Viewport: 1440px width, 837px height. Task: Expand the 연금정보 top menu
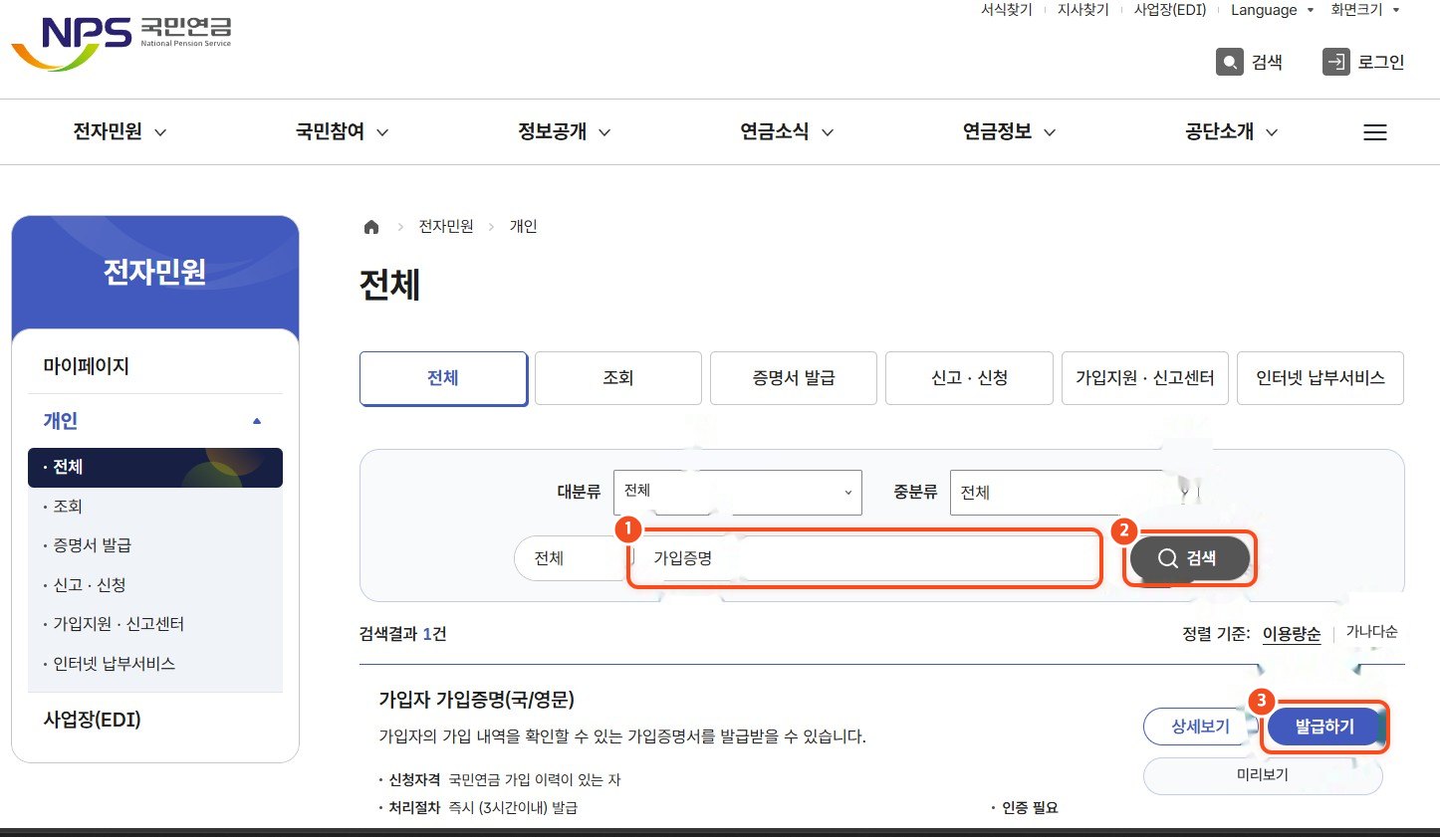(1009, 131)
